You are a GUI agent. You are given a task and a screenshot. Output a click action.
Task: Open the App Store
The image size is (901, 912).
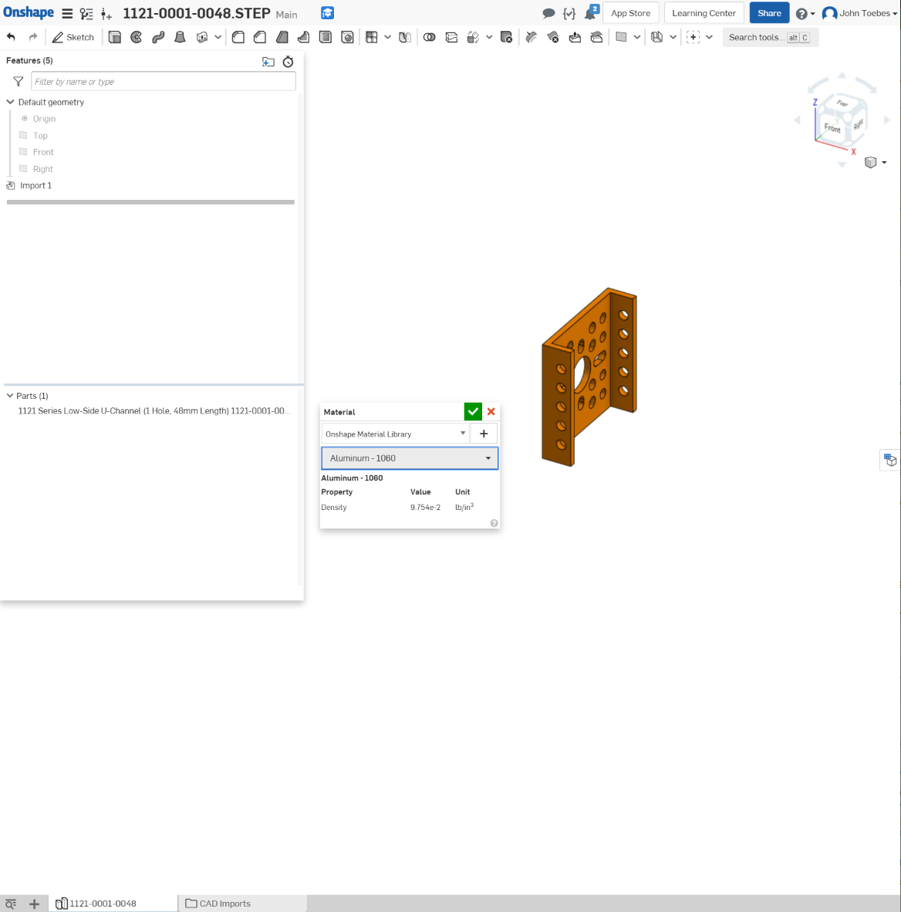(x=630, y=13)
